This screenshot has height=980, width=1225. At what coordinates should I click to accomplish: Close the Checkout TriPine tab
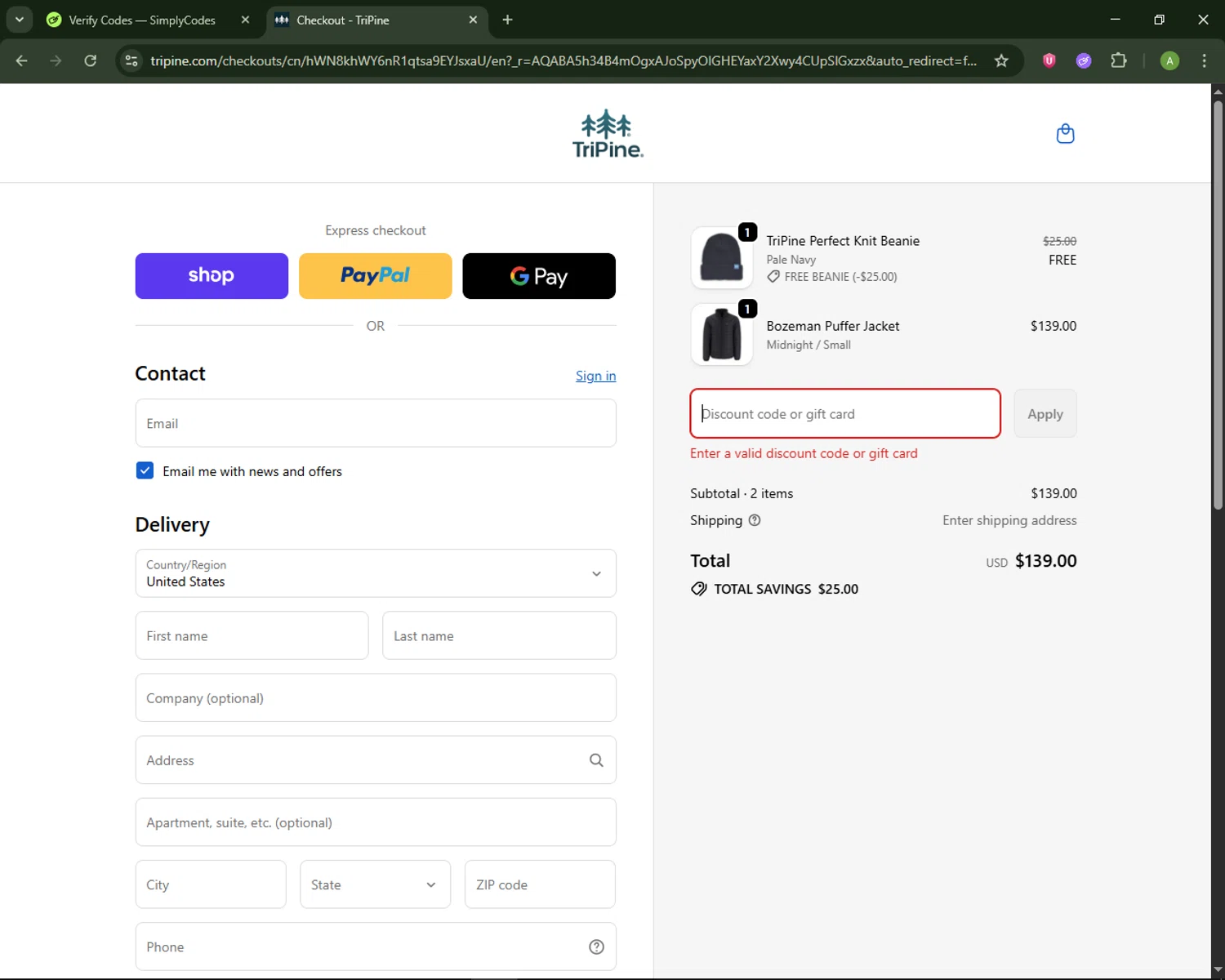tap(473, 20)
